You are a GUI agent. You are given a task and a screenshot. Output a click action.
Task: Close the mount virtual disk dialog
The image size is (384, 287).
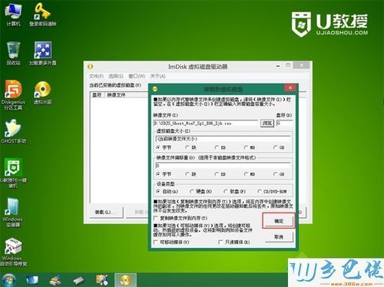[x=290, y=87]
